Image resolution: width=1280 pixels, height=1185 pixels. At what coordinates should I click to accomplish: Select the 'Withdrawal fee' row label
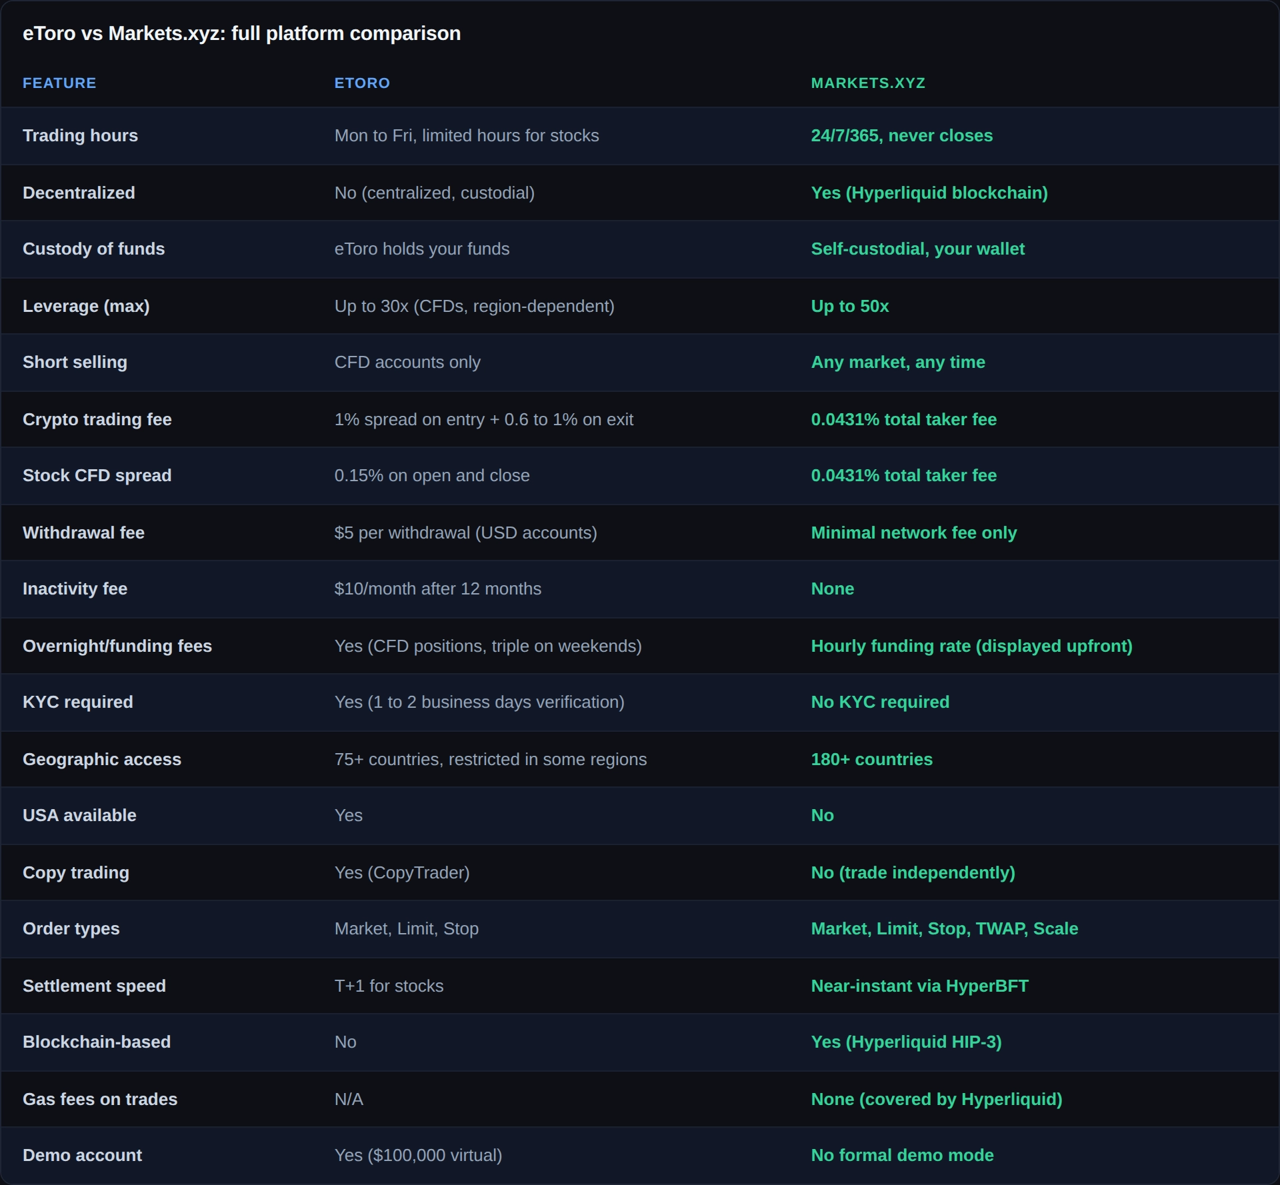click(x=83, y=533)
